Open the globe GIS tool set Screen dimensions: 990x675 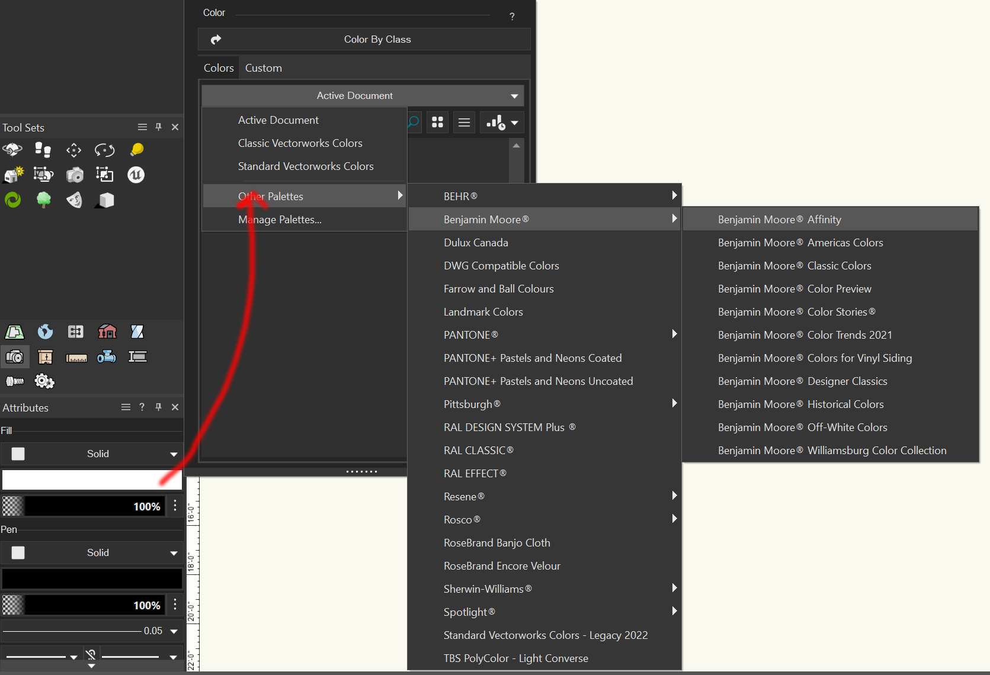coord(45,332)
